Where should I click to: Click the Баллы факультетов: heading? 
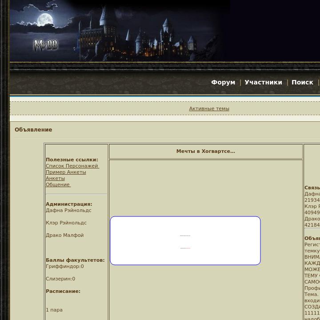(x=75, y=260)
